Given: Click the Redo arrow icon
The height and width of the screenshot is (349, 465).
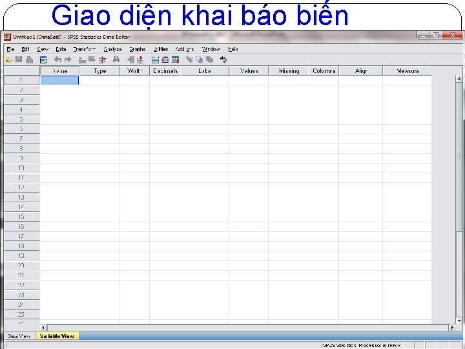Looking at the screenshot, I should tap(68, 60).
